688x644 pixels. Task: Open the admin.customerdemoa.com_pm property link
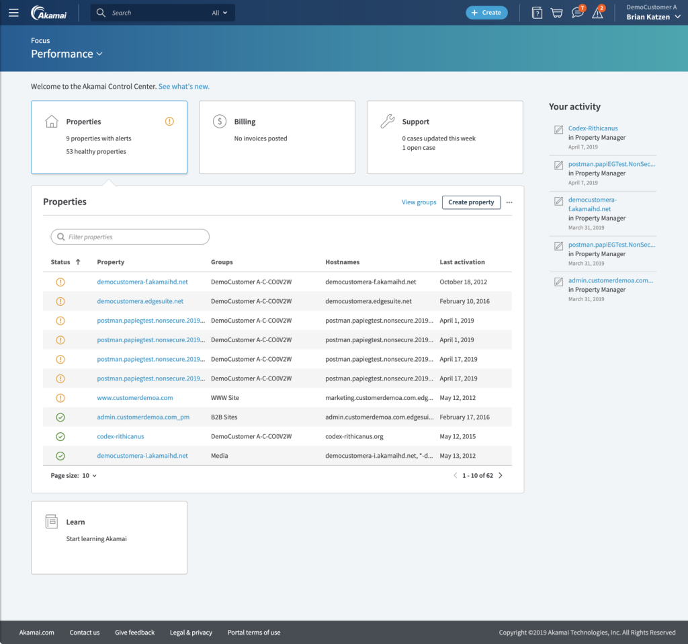coord(143,417)
